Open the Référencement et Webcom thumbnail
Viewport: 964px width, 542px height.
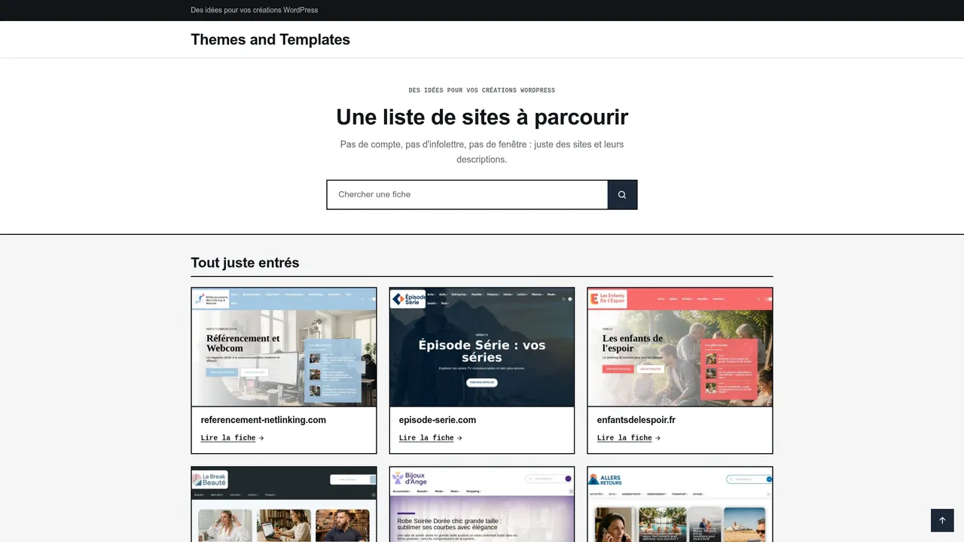pos(284,347)
